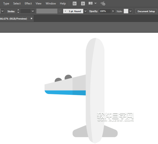The height and width of the screenshot is (144, 158).
Task: Open Adobe Stock via St icon
Action: click(83, 4)
